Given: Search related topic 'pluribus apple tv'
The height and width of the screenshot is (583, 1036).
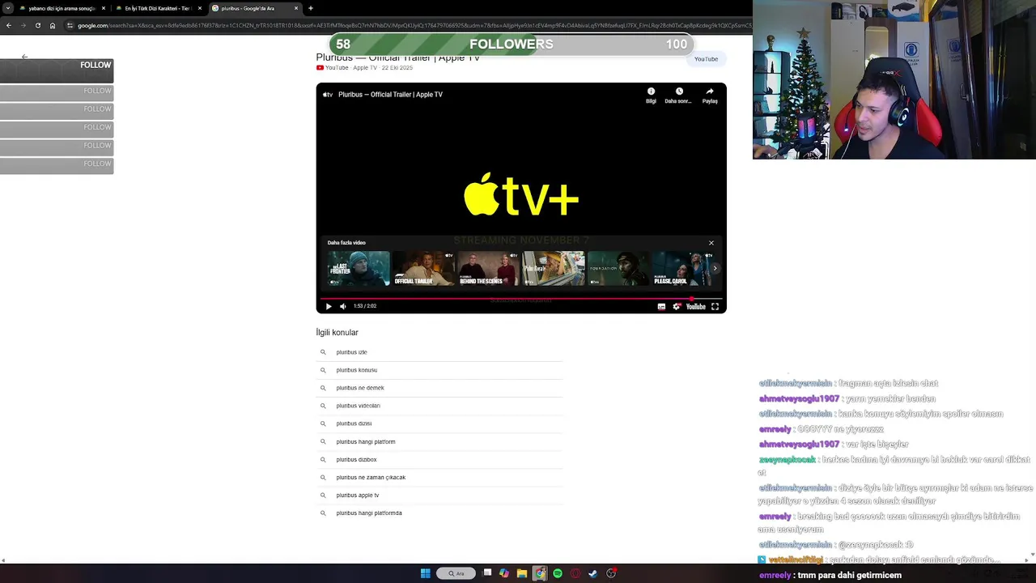Looking at the screenshot, I should pos(439,495).
